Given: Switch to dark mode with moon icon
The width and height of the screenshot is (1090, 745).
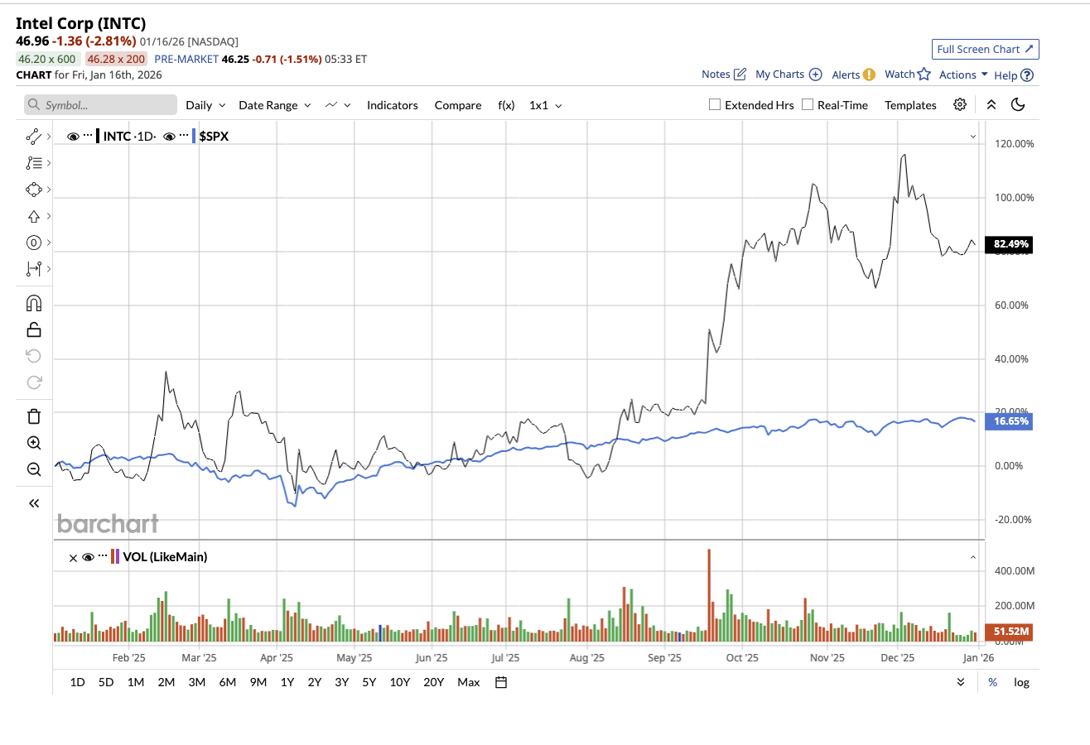Looking at the screenshot, I should [x=1019, y=105].
